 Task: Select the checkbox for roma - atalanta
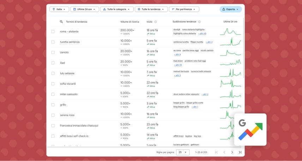click(x=53, y=31)
